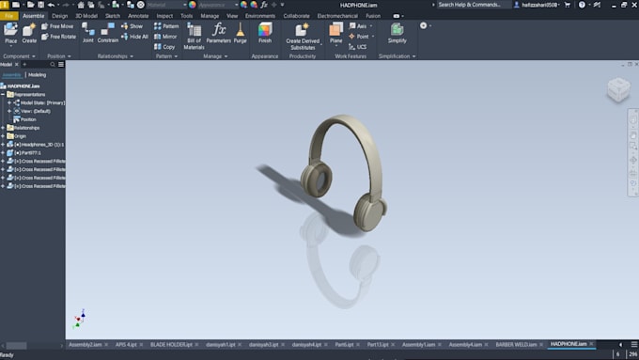Open the shopping cart icon
This screenshot has height=360, width=639.
pyautogui.click(x=568, y=5)
